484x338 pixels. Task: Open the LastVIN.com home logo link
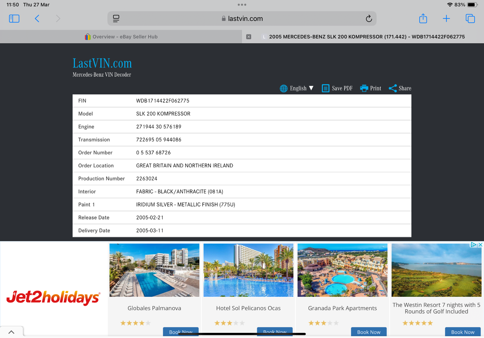point(102,63)
